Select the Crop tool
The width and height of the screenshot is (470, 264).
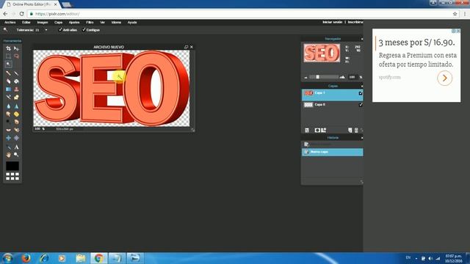click(x=8, y=48)
